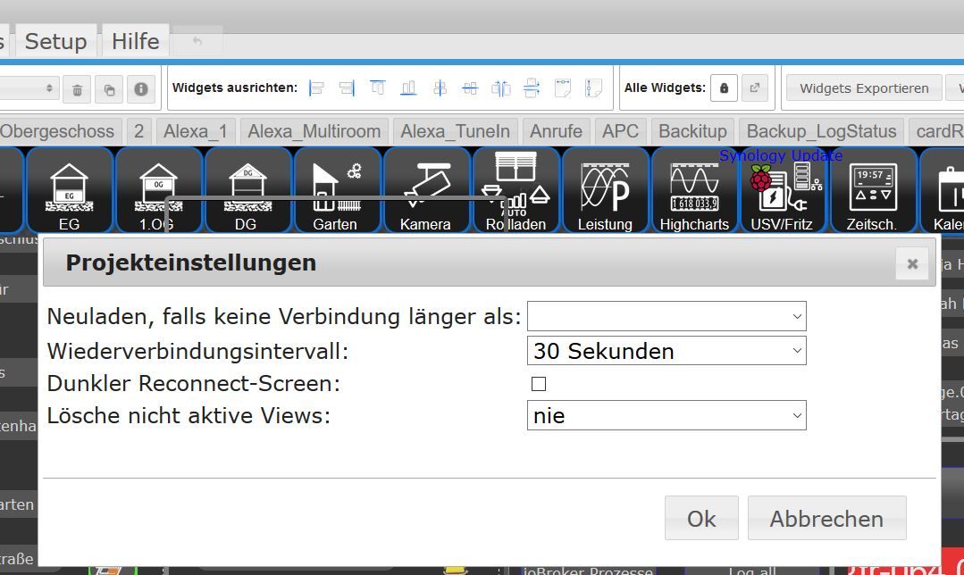Align widgets to the bottom

[x=408, y=88]
